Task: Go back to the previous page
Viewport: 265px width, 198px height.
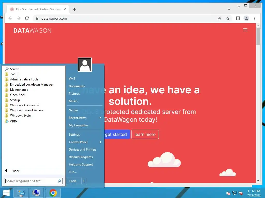Action: tap(10, 18)
